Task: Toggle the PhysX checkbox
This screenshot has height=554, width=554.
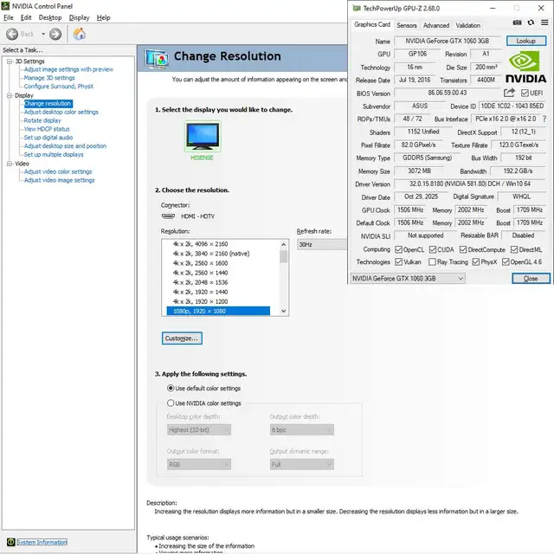Action: click(476, 261)
